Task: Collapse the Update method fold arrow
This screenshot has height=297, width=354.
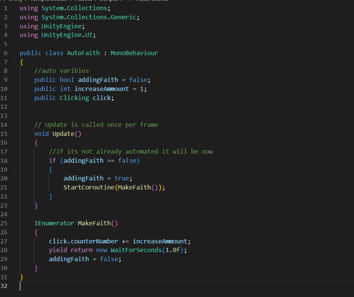Action: click(14, 143)
